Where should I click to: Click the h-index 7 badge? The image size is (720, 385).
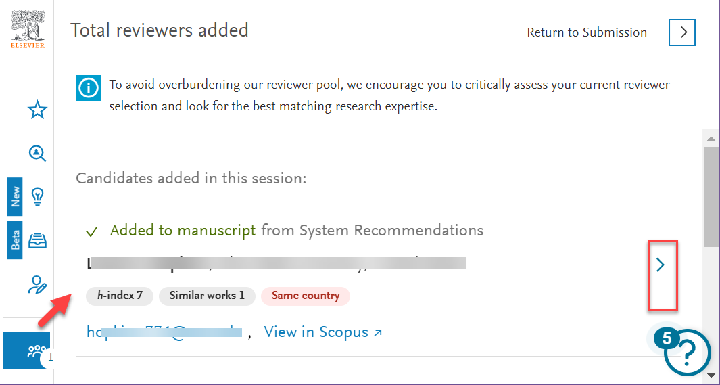click(x=120, y=296)
